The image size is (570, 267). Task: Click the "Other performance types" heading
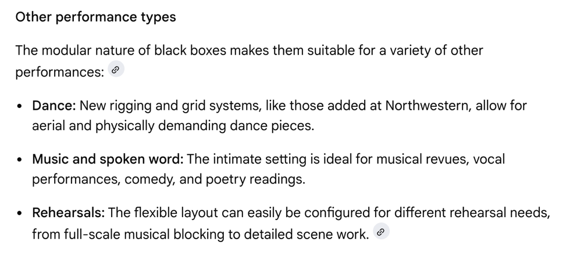pos(95,17)
